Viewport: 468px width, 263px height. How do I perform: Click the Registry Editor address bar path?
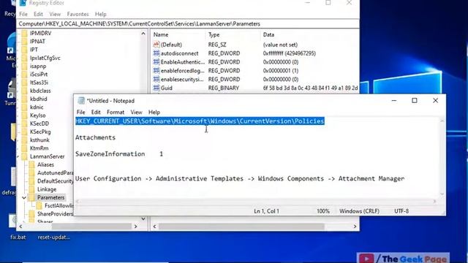coord(139,24)
